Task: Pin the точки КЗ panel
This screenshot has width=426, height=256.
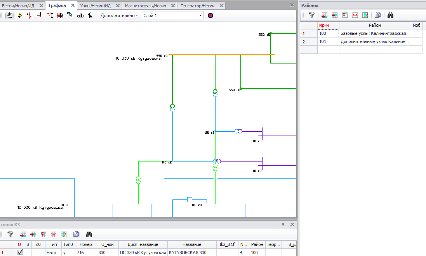Action: pyautogui.click(x=283, y=225)
